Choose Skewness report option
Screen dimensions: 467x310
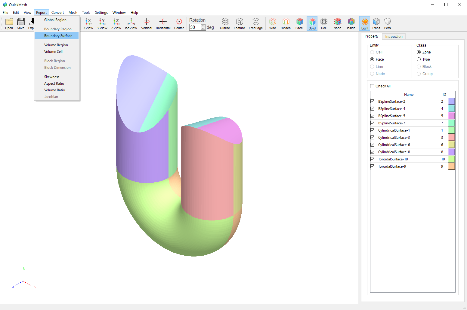point(57,77)
